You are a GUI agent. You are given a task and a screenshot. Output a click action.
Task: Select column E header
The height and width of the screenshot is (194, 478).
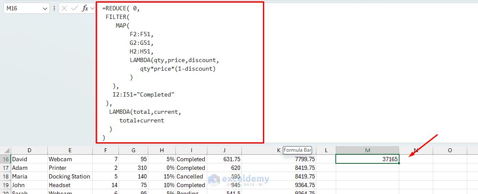70,150
